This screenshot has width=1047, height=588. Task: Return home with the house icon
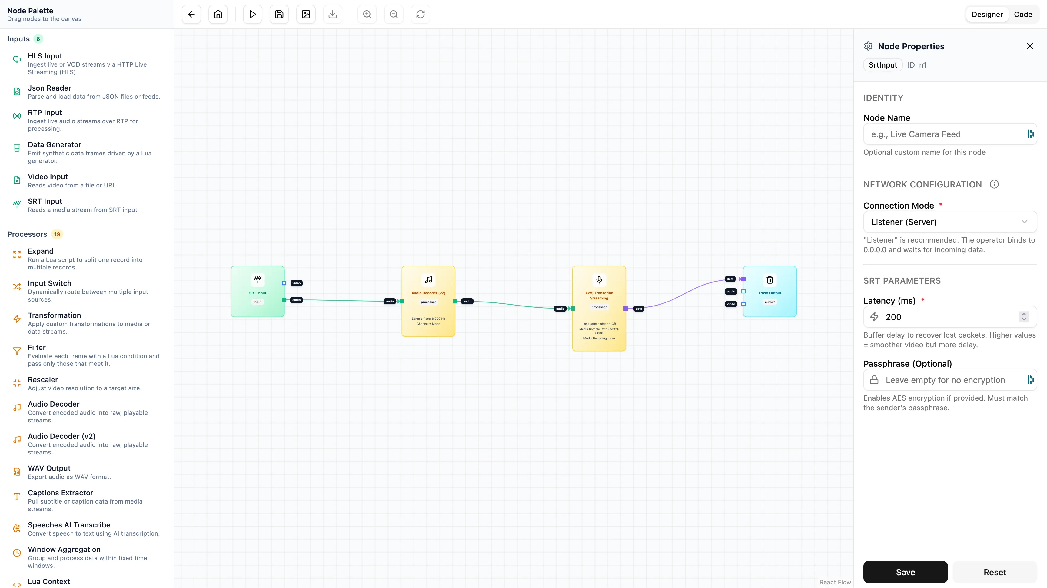pos(218,14)
